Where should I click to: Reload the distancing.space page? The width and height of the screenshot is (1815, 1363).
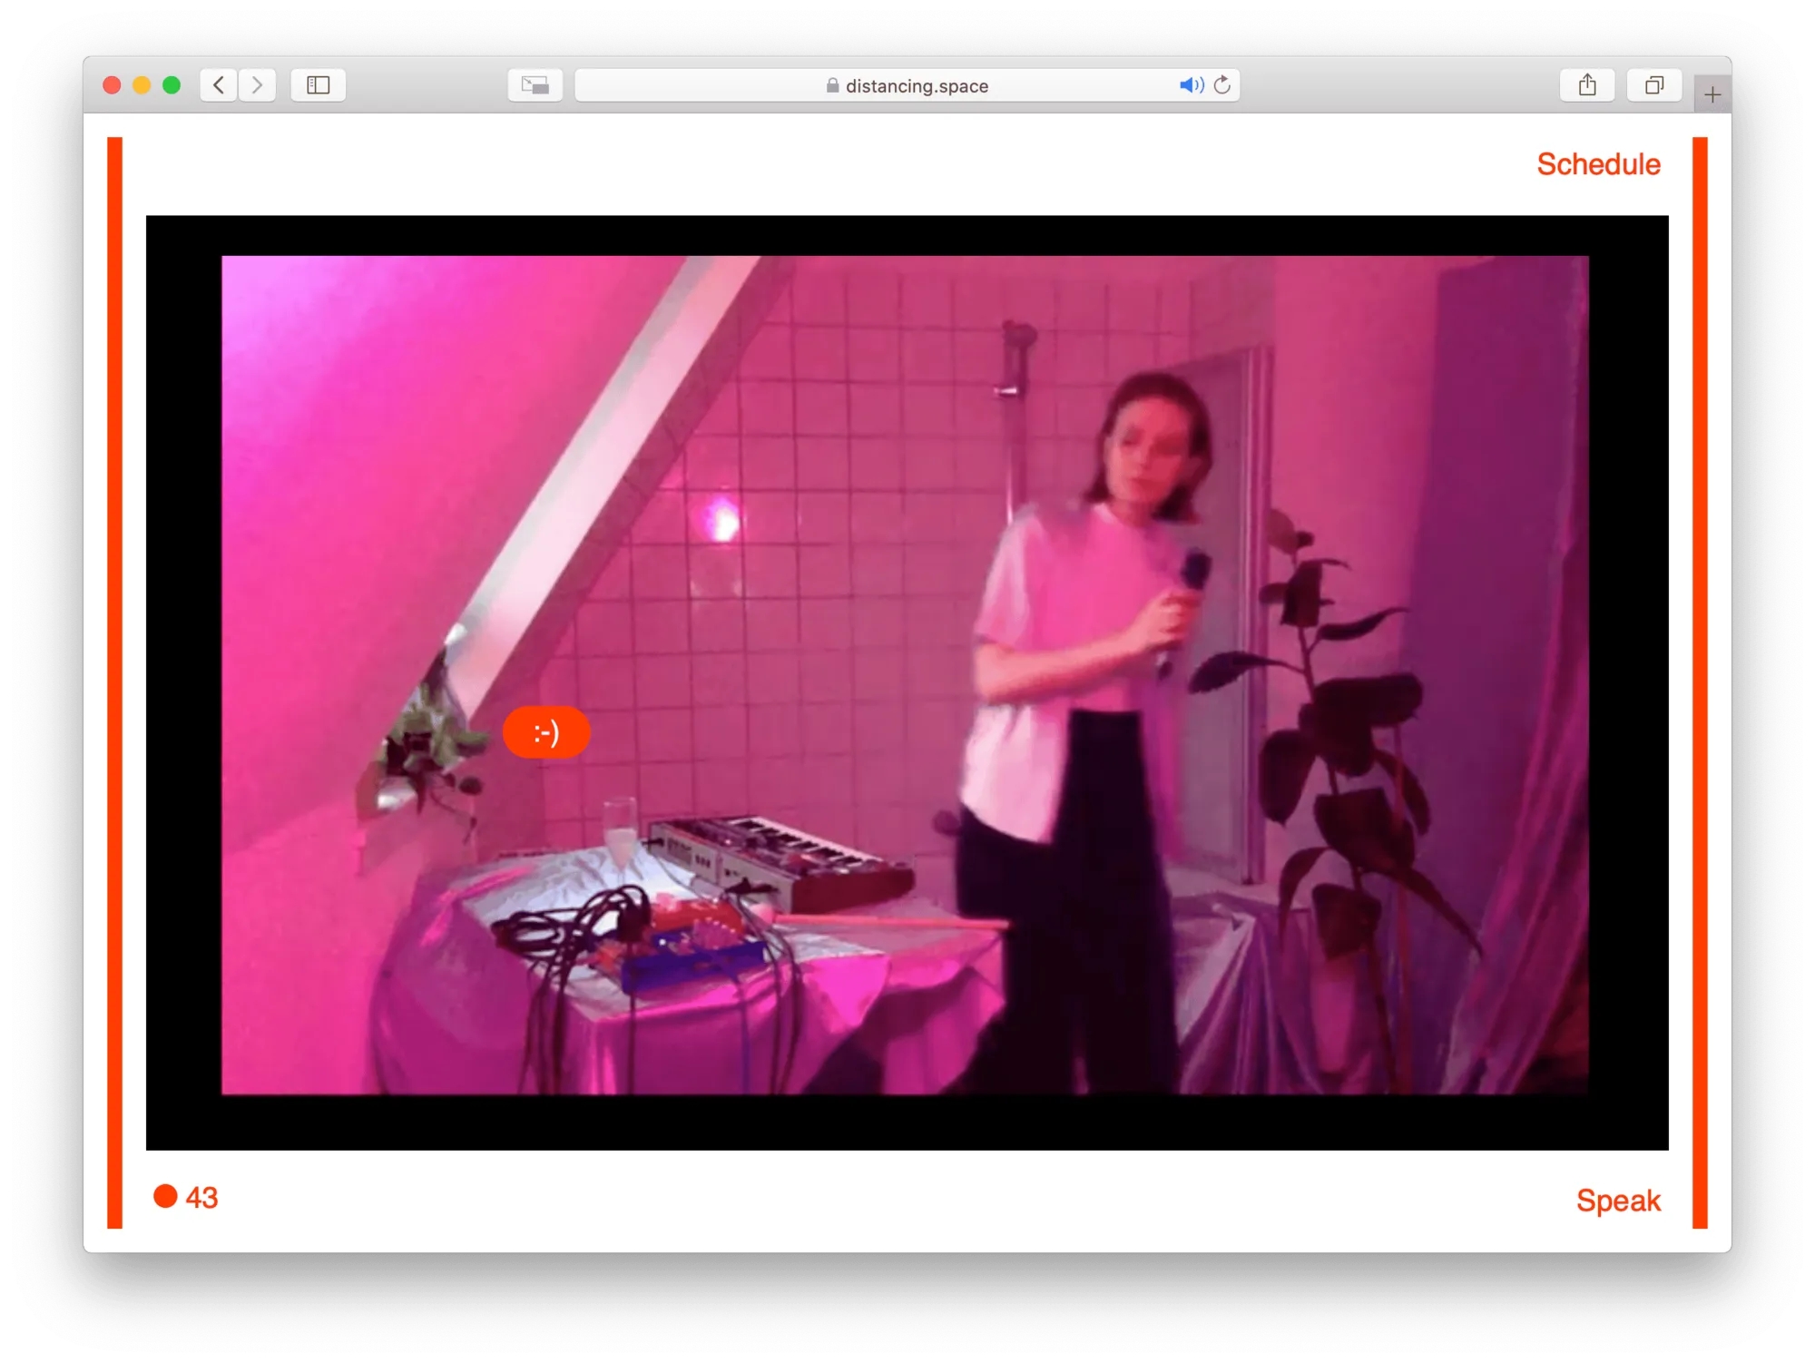[1222, 85]
